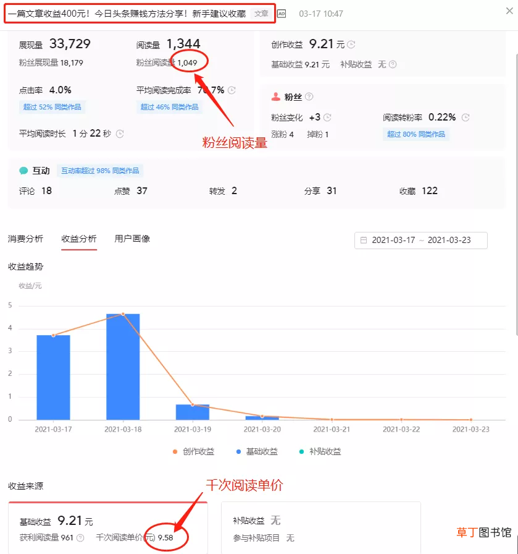The image size is (518, 554).
Task: Click the clock icon beside 平均阅读时长
Action: 120,134
